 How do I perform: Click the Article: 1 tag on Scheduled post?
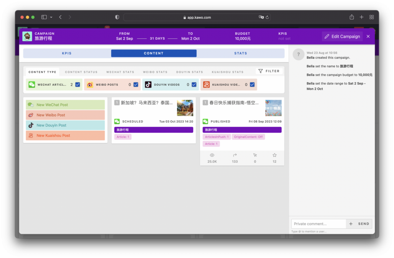tap(123, 137)
